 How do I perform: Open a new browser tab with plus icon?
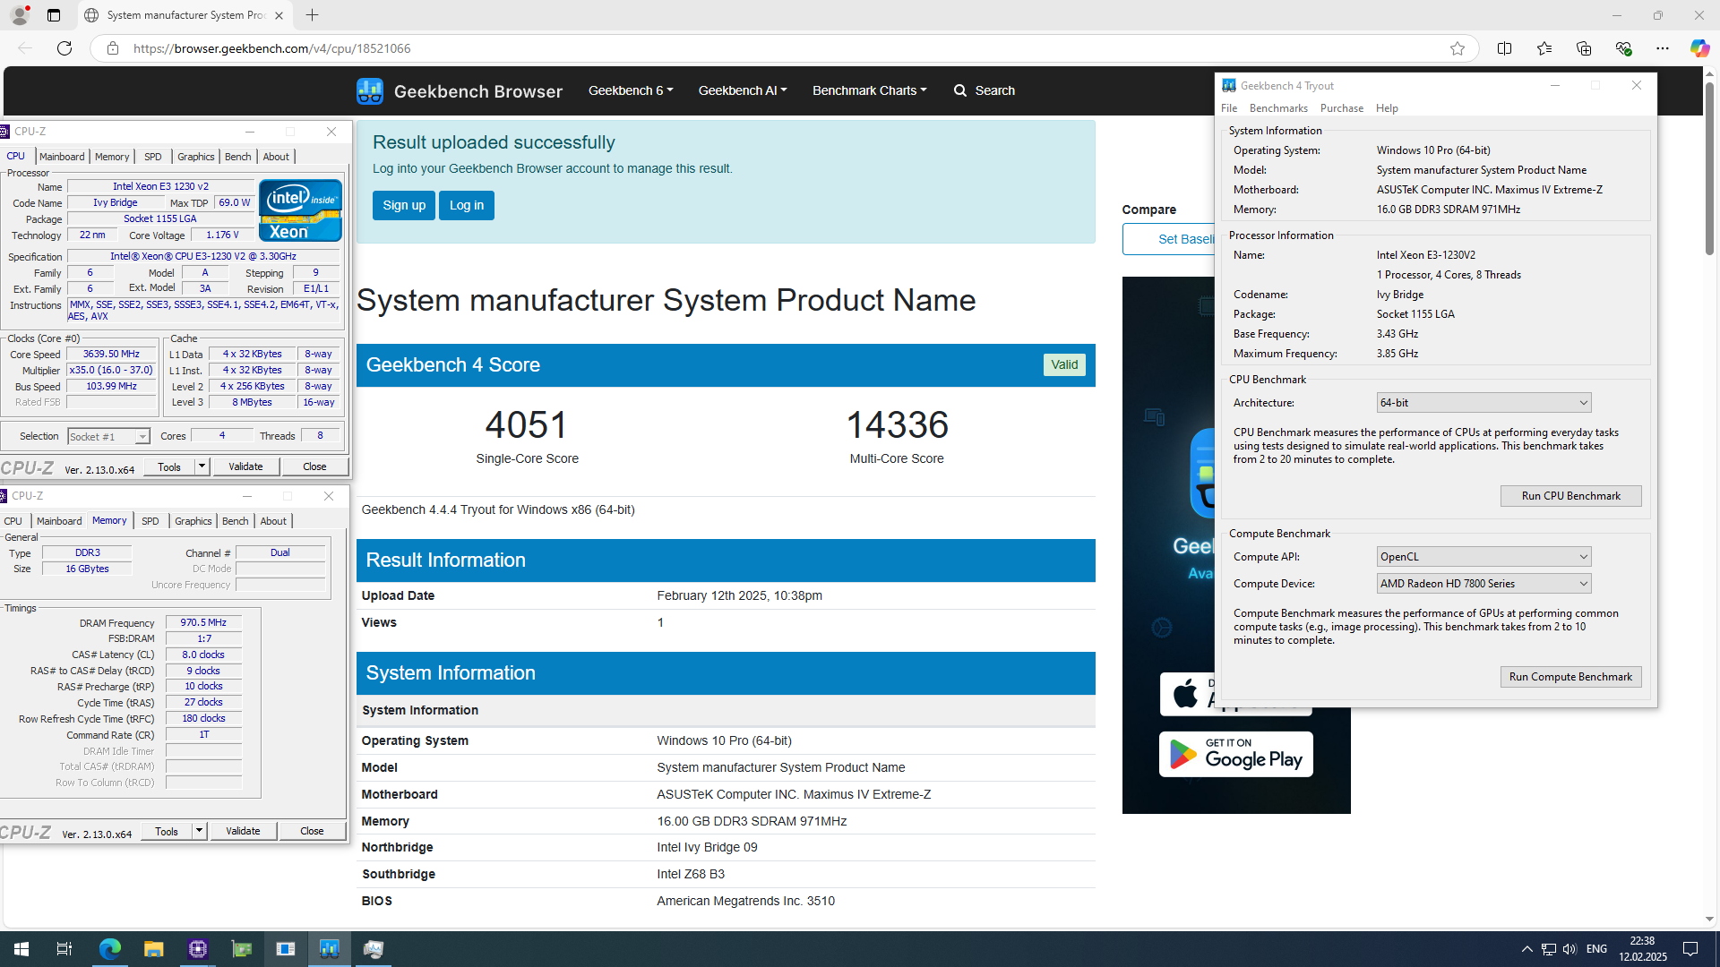(x=312, y=15)
